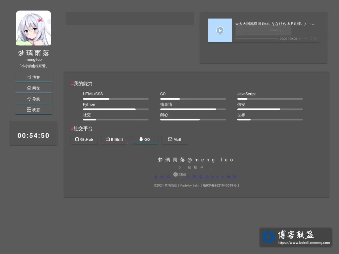Screen dimensions: 339x254
Task: Click the 00:00 / 00:00 playback time
Action: (x=288, y=39)
